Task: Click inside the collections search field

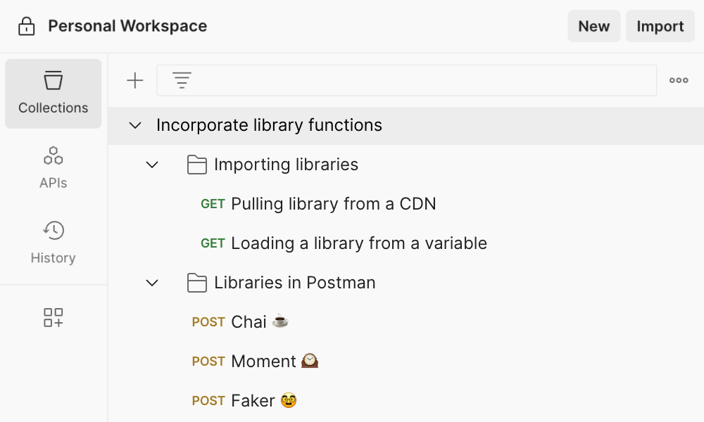Action: (422, 79)
